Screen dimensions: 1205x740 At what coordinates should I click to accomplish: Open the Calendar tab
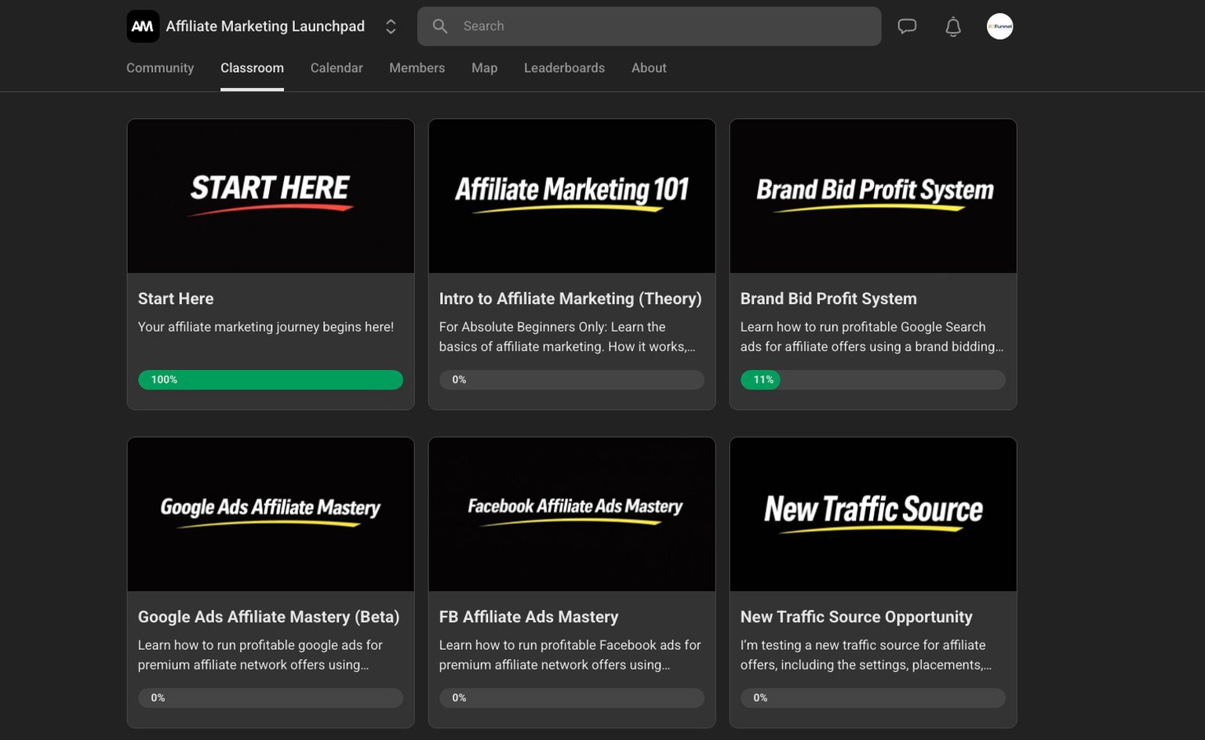(337, 68)
